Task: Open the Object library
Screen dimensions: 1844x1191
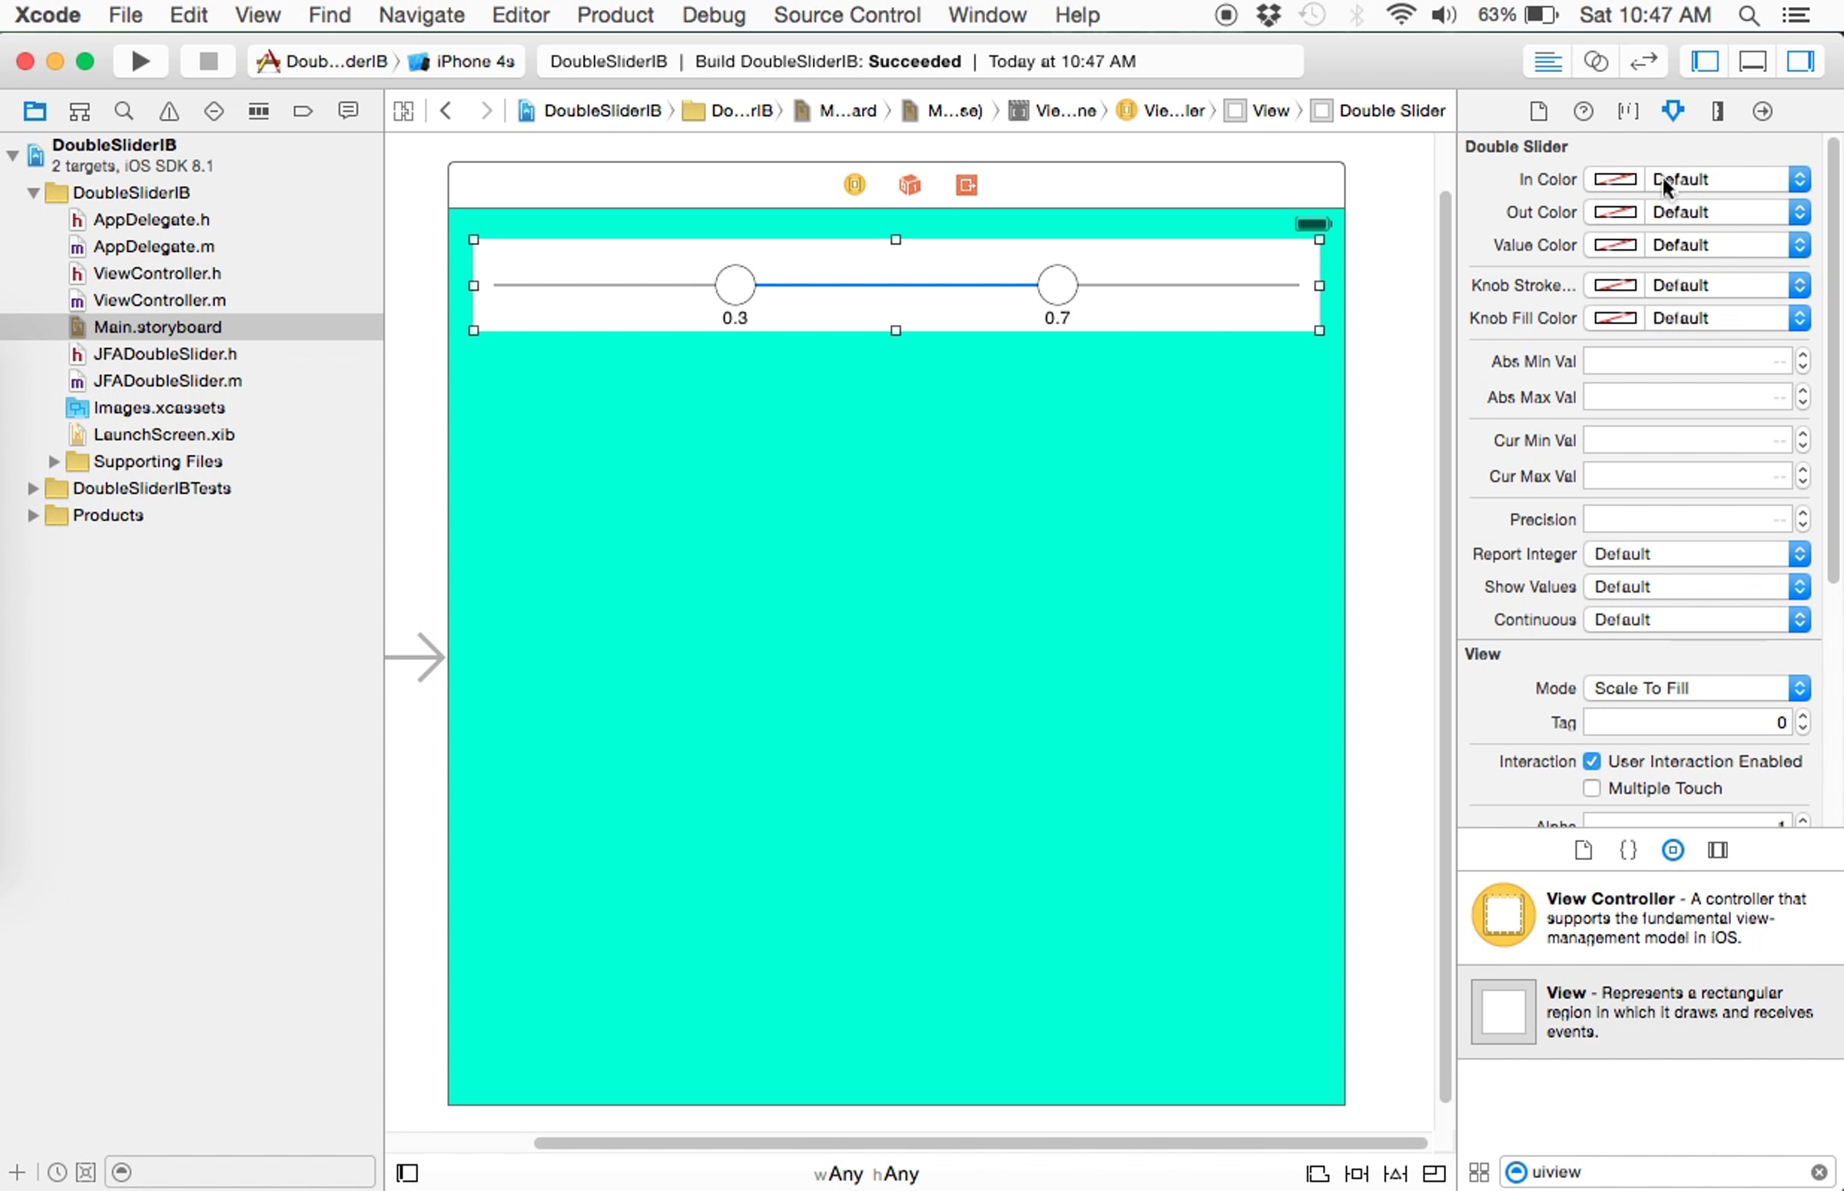Action: coord(1673,851)
